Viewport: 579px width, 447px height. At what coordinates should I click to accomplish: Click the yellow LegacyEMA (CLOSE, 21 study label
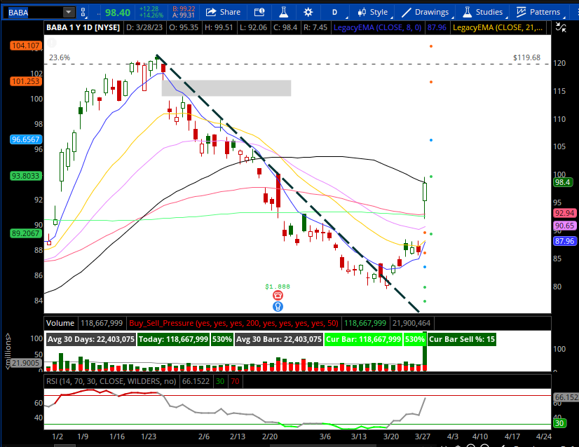point(498,27)
